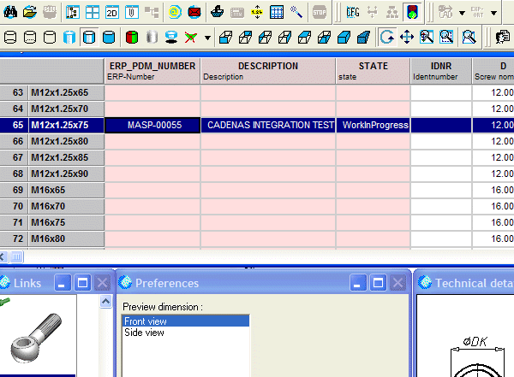
Task: Select Front view in Preview dimension list
Action: coord(186,321)
